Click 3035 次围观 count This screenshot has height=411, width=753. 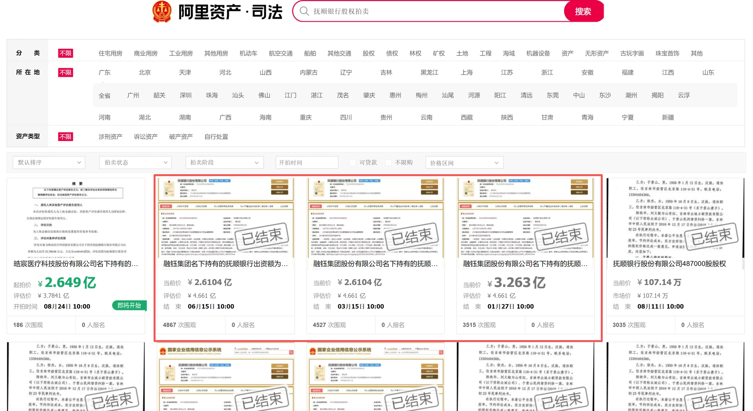629,325
